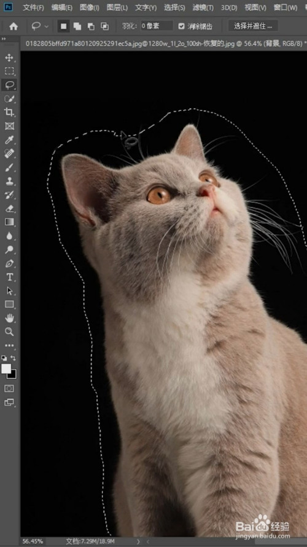Click the feather (羽化) value field
Viewport: 307px width, 547px height.
[157, 26]
